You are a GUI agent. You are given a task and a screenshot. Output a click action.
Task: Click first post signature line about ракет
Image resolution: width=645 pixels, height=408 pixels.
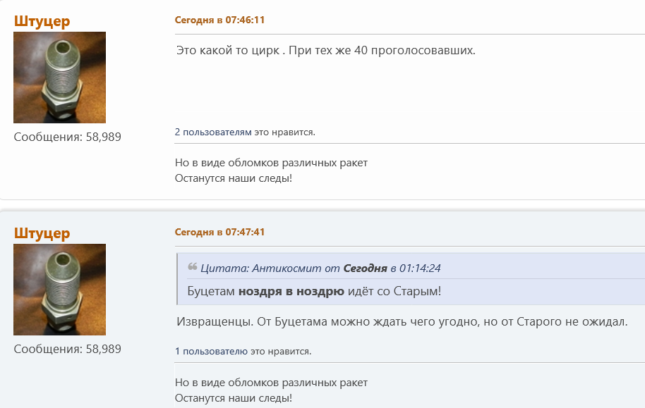click(271, 163)
